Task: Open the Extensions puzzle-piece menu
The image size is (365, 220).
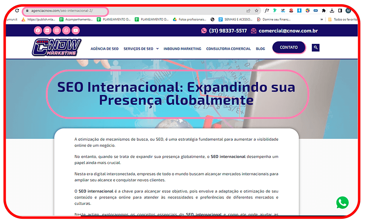Action: tap(324, 10)
